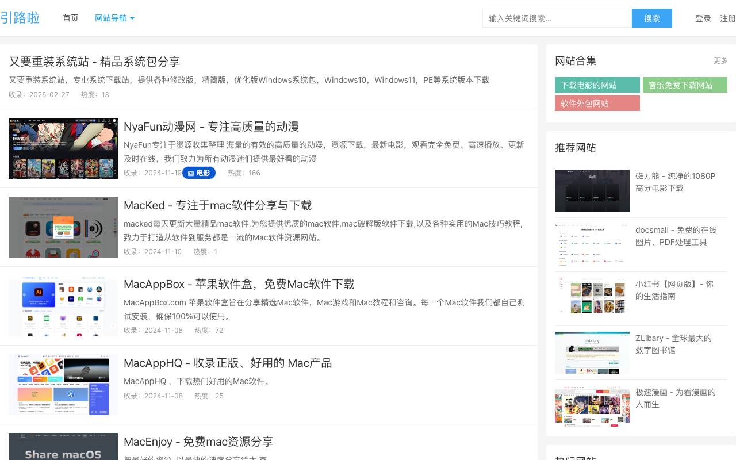Click 更多 in the 网站合集 panel
The image size is (736, 460).
[x=720, y=61]
